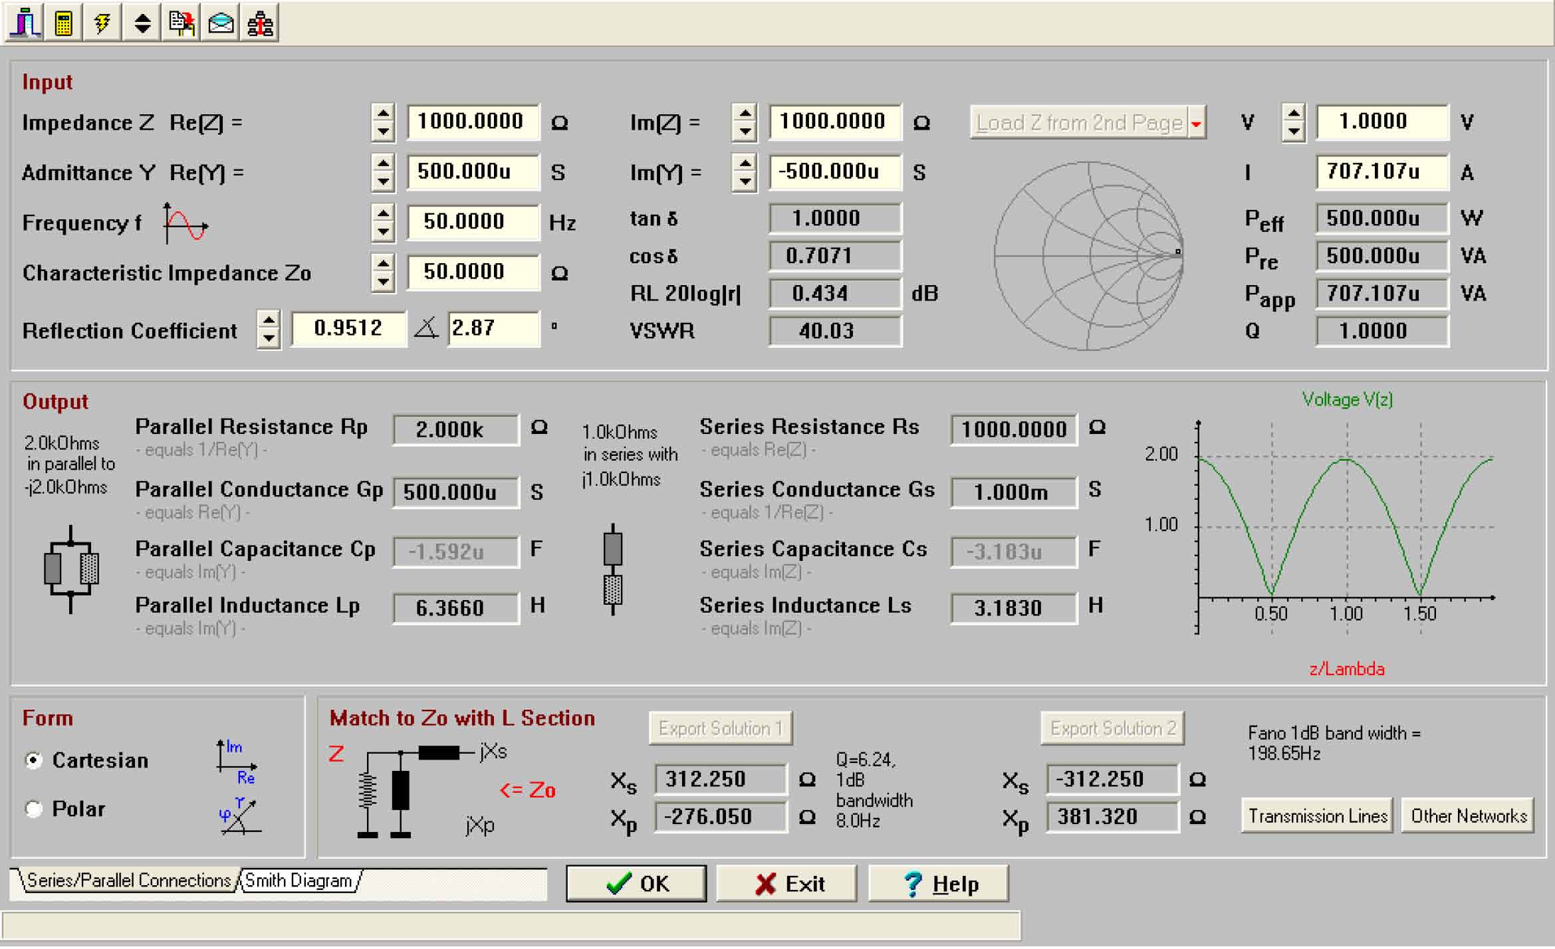Click the Characteristic Impedance Zo input field

(473, 272)
